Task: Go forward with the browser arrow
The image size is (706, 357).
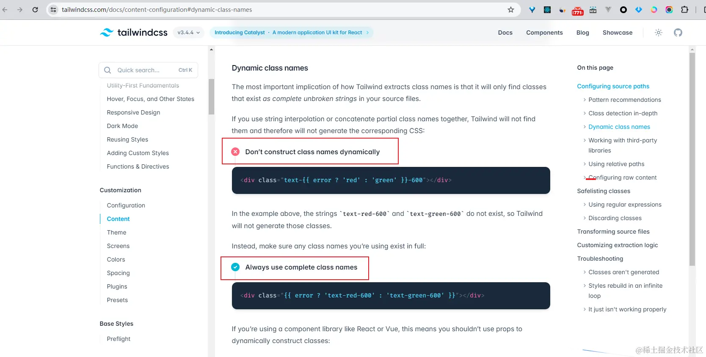Action: [20, 9]
